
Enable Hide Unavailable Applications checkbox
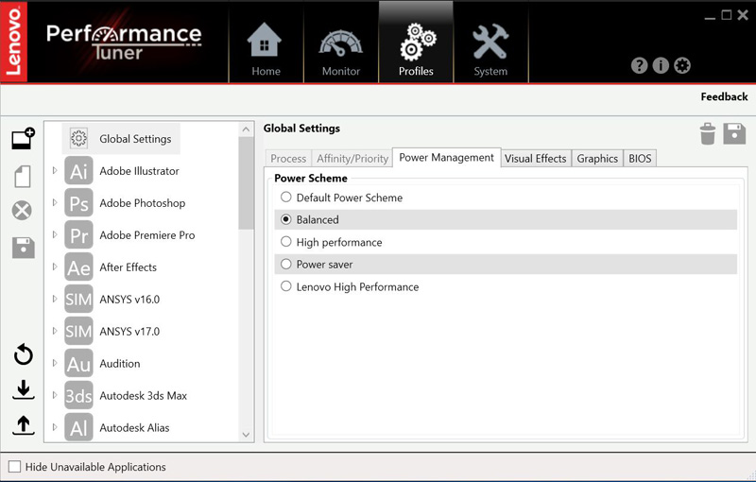click(14, 467)
